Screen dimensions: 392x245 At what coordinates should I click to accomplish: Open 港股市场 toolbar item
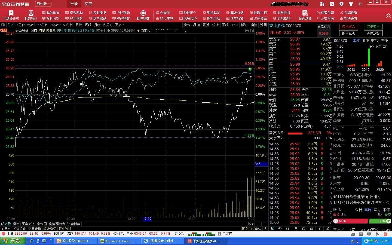[188, 18]
